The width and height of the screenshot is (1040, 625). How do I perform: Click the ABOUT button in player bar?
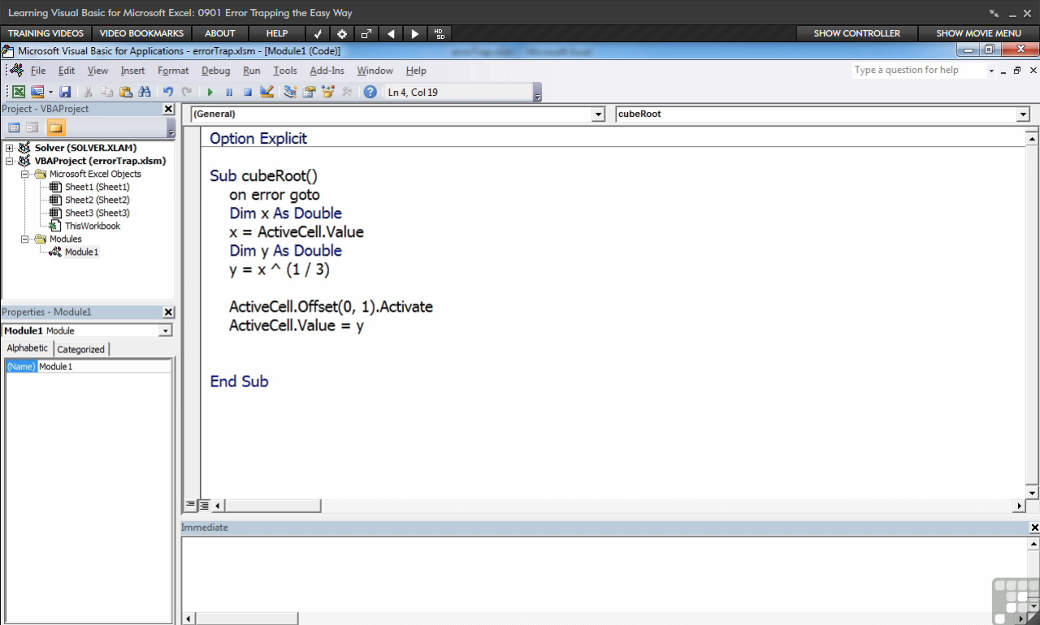[x=219, y=33]
